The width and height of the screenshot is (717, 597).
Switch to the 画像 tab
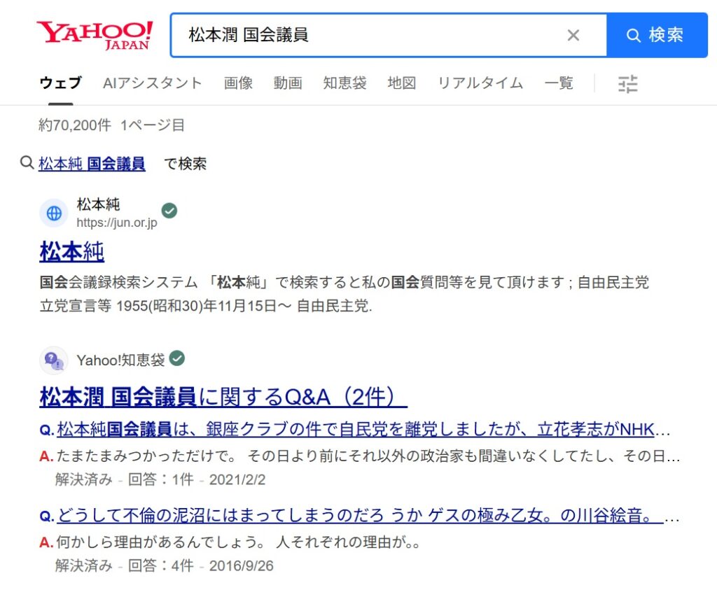pyautogui.click(x=238, y=83)
